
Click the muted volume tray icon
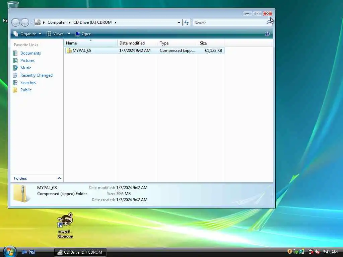[317, 252]
